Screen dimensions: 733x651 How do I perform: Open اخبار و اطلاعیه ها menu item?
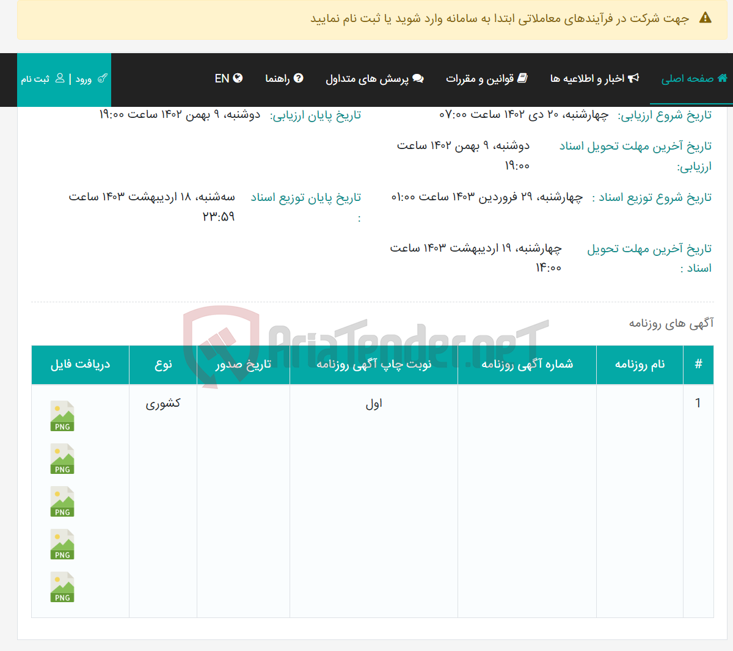point(594,79)
